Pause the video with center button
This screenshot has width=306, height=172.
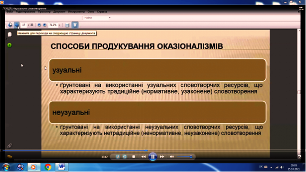pyautogui.click(x=153, y=157)
